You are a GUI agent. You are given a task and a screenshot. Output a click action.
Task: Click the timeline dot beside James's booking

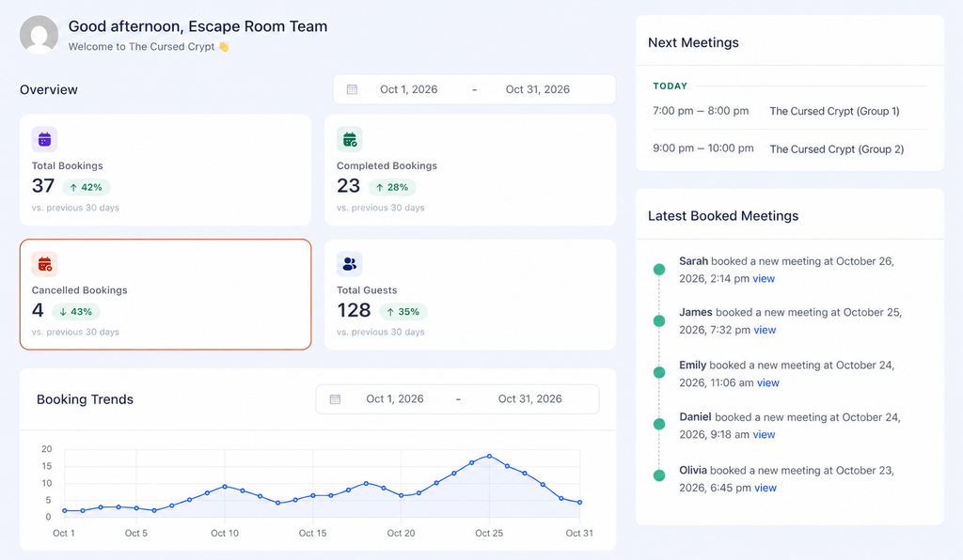pyautogui.click(x=659, y=320)
